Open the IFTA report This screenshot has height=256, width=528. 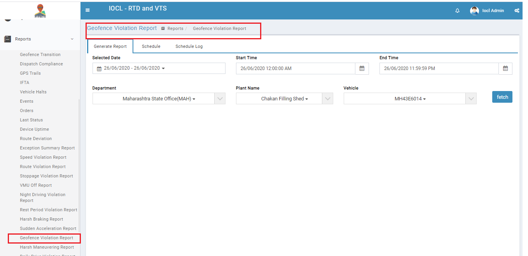[24, 82]
